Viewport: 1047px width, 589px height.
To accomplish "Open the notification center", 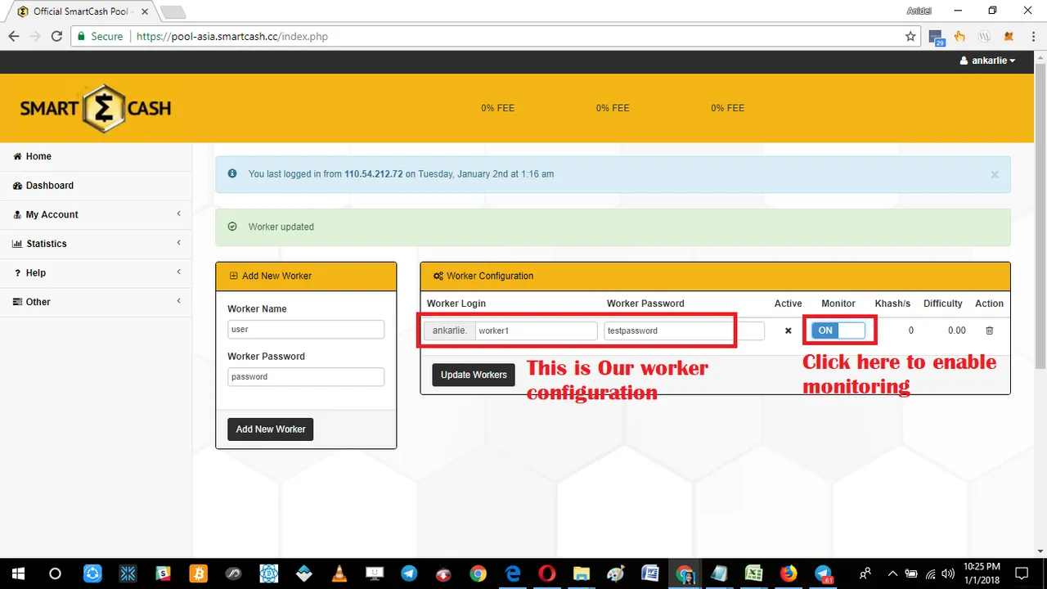I will pyautogui.click(x=1021, y=573).
